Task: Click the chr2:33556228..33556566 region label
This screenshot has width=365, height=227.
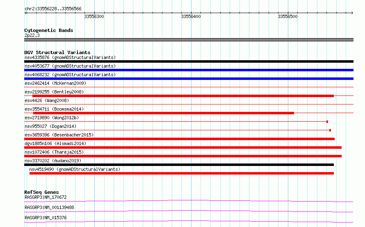Action: click(53, 9)
